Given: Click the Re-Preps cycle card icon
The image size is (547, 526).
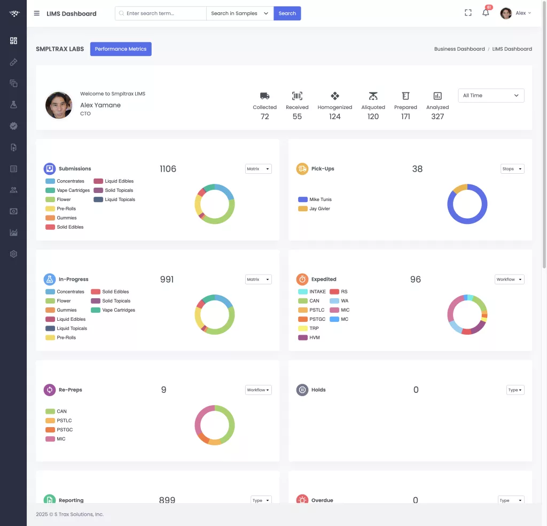Looking at the screenshot, I should click(x=50, y=390).
